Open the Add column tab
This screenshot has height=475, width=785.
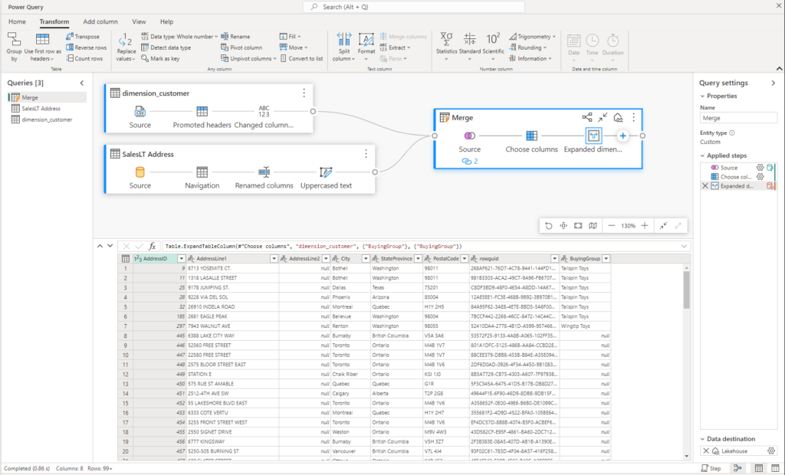(x=100, y=21)
